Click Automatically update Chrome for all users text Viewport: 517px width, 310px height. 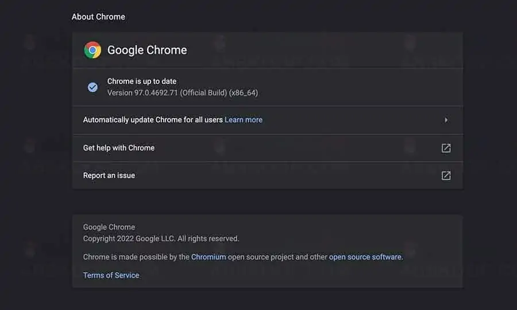point(153,120)
